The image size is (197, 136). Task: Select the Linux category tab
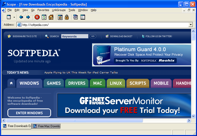116,83
